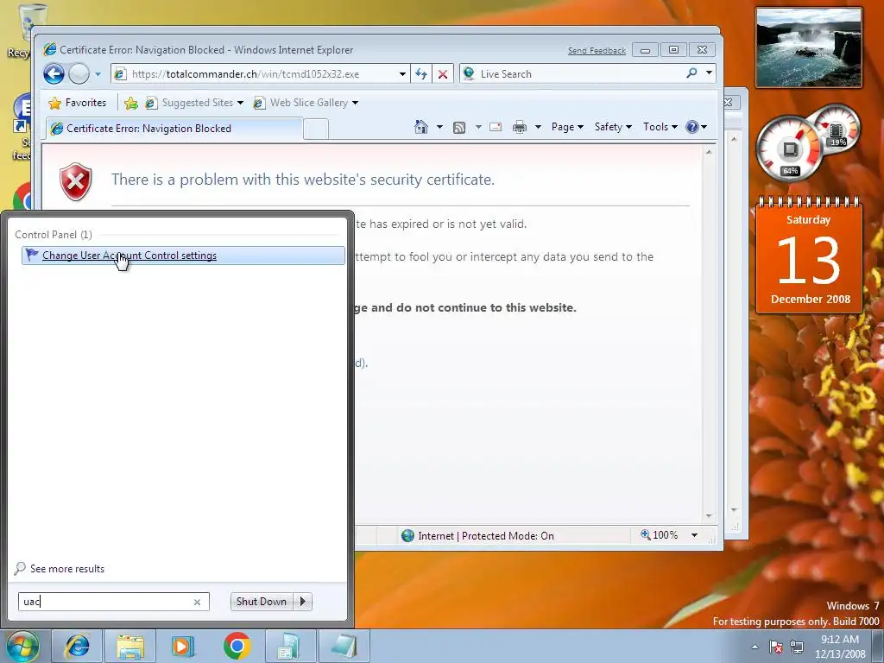Viewport: 884px width, 663px height.
Task: Refresh the page with the Refresh icon
Action: pos(421,74)
